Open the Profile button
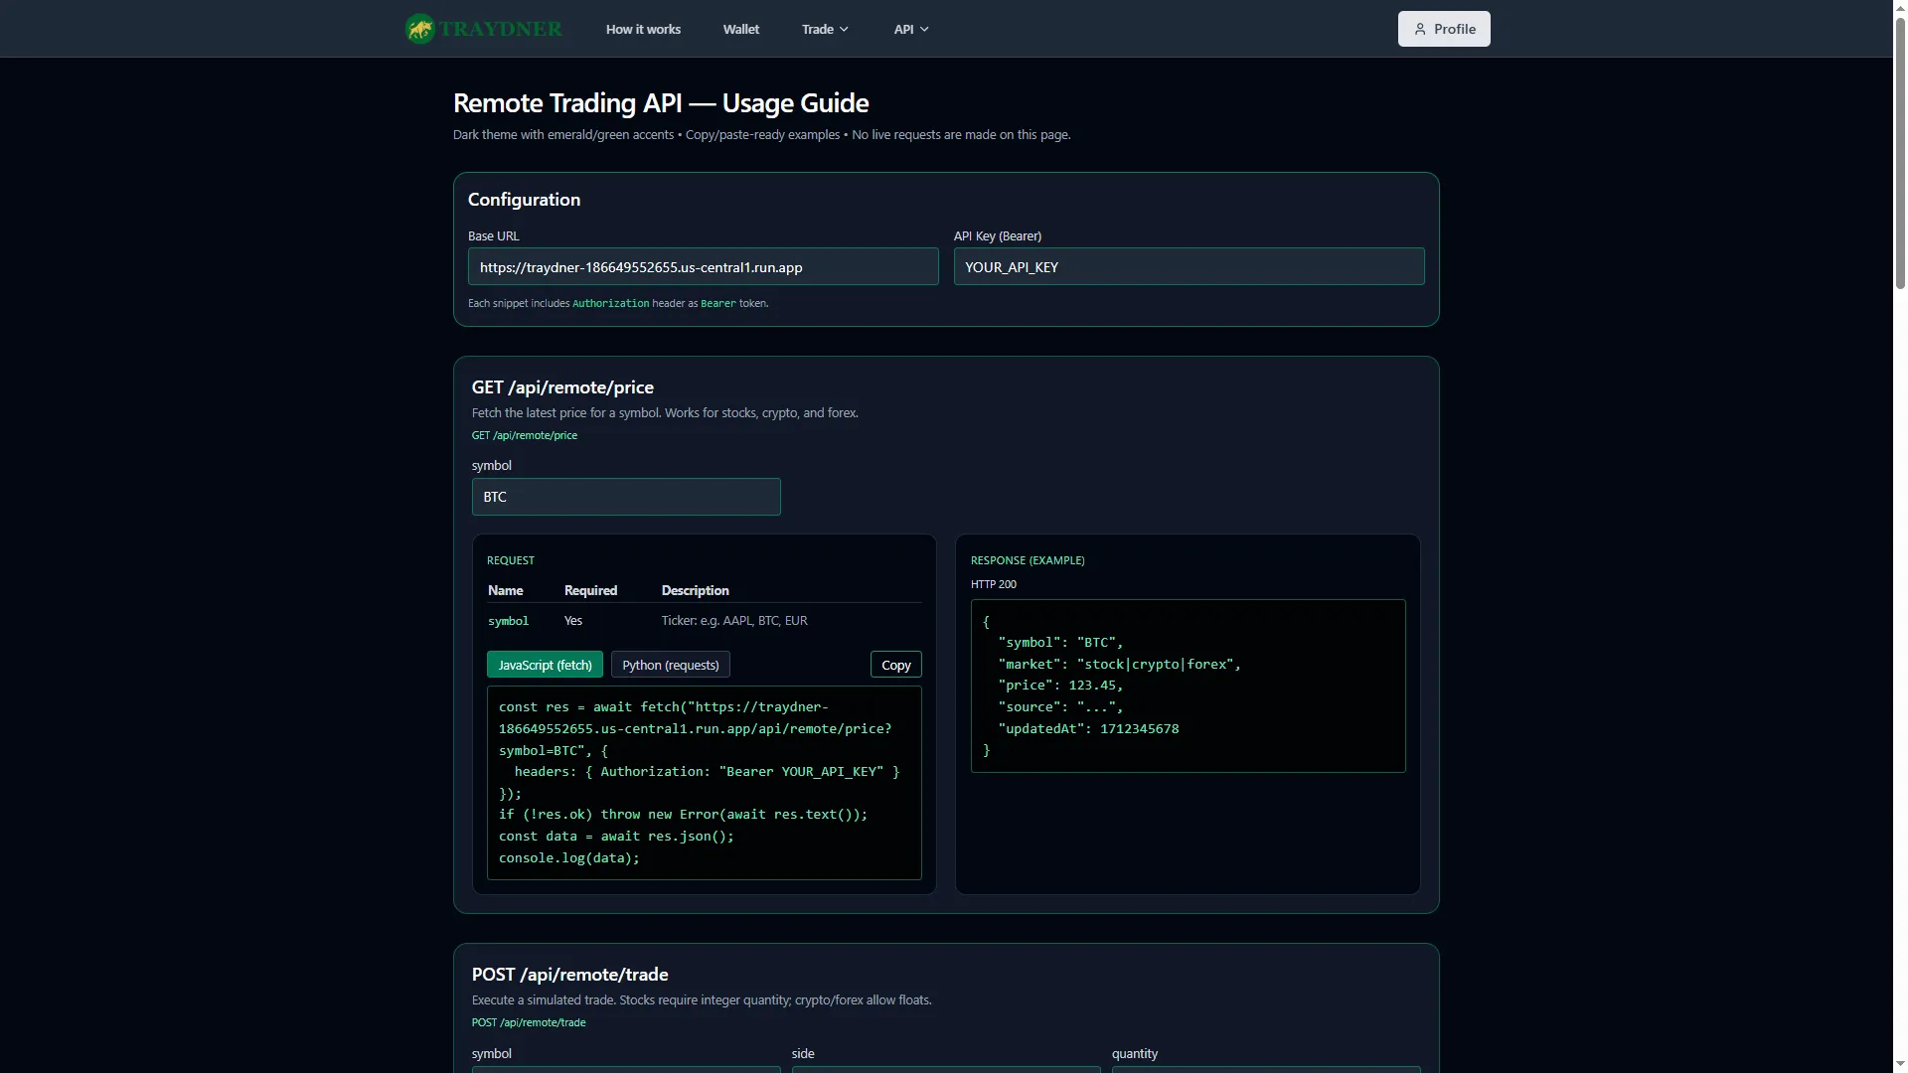The image size is (1908, 1073). (x=1444, y=29)
